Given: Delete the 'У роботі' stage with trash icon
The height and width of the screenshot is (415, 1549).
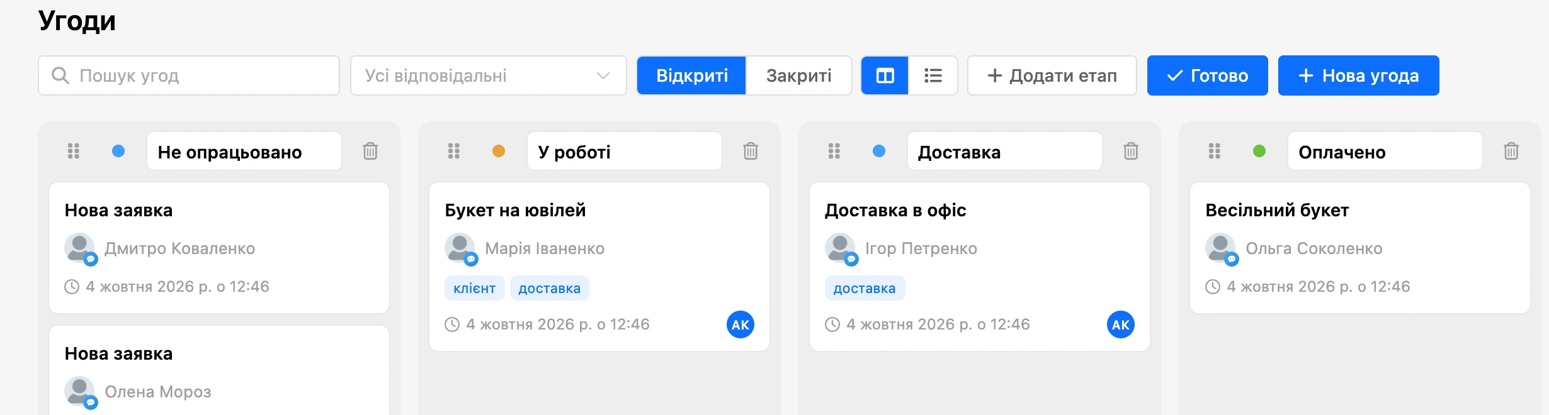Looking at the screenshot, I should point(751,151).
